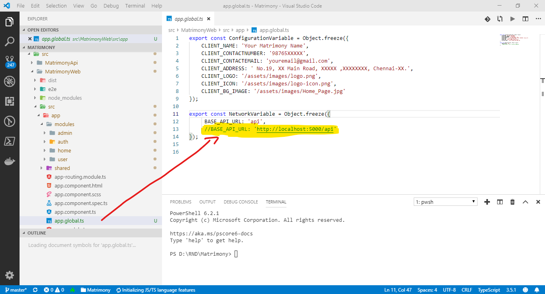Click Synchronize Changes icon in status bar
This screenshot has width=545, height=294.
(x=35, y=290)
